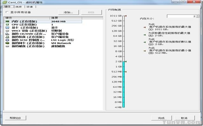Click the new hard disk icon
The height and width of the screenshot is (126, 203).
pyautogui.click(x=7, y=46)
